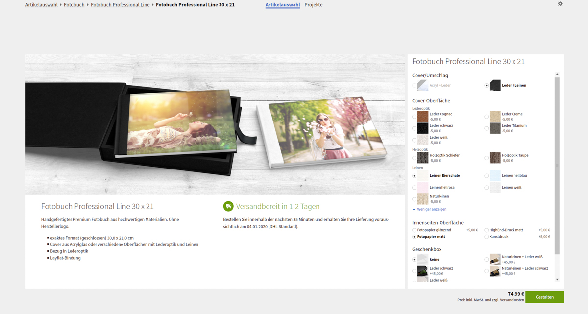Enable Fotopapier glänzend radio option

tap(415, 230)
